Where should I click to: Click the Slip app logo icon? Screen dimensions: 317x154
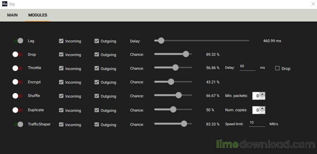[4, 4]
